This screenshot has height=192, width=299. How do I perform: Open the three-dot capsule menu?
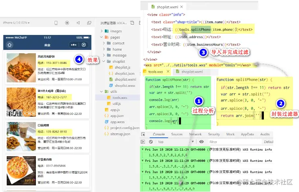point(73,45)
